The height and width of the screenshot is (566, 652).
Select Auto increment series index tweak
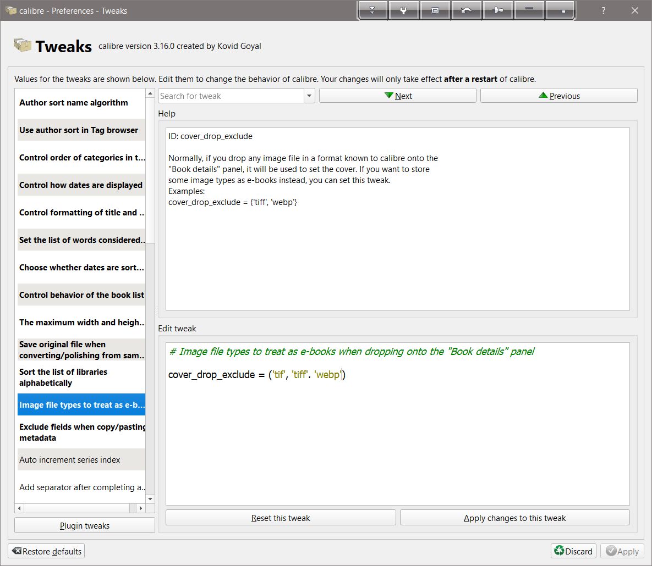click(x=81, y=459)
